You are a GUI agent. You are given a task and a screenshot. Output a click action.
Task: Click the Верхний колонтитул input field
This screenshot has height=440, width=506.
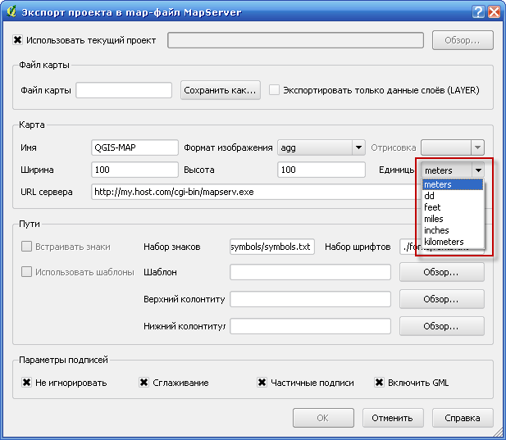310,299
